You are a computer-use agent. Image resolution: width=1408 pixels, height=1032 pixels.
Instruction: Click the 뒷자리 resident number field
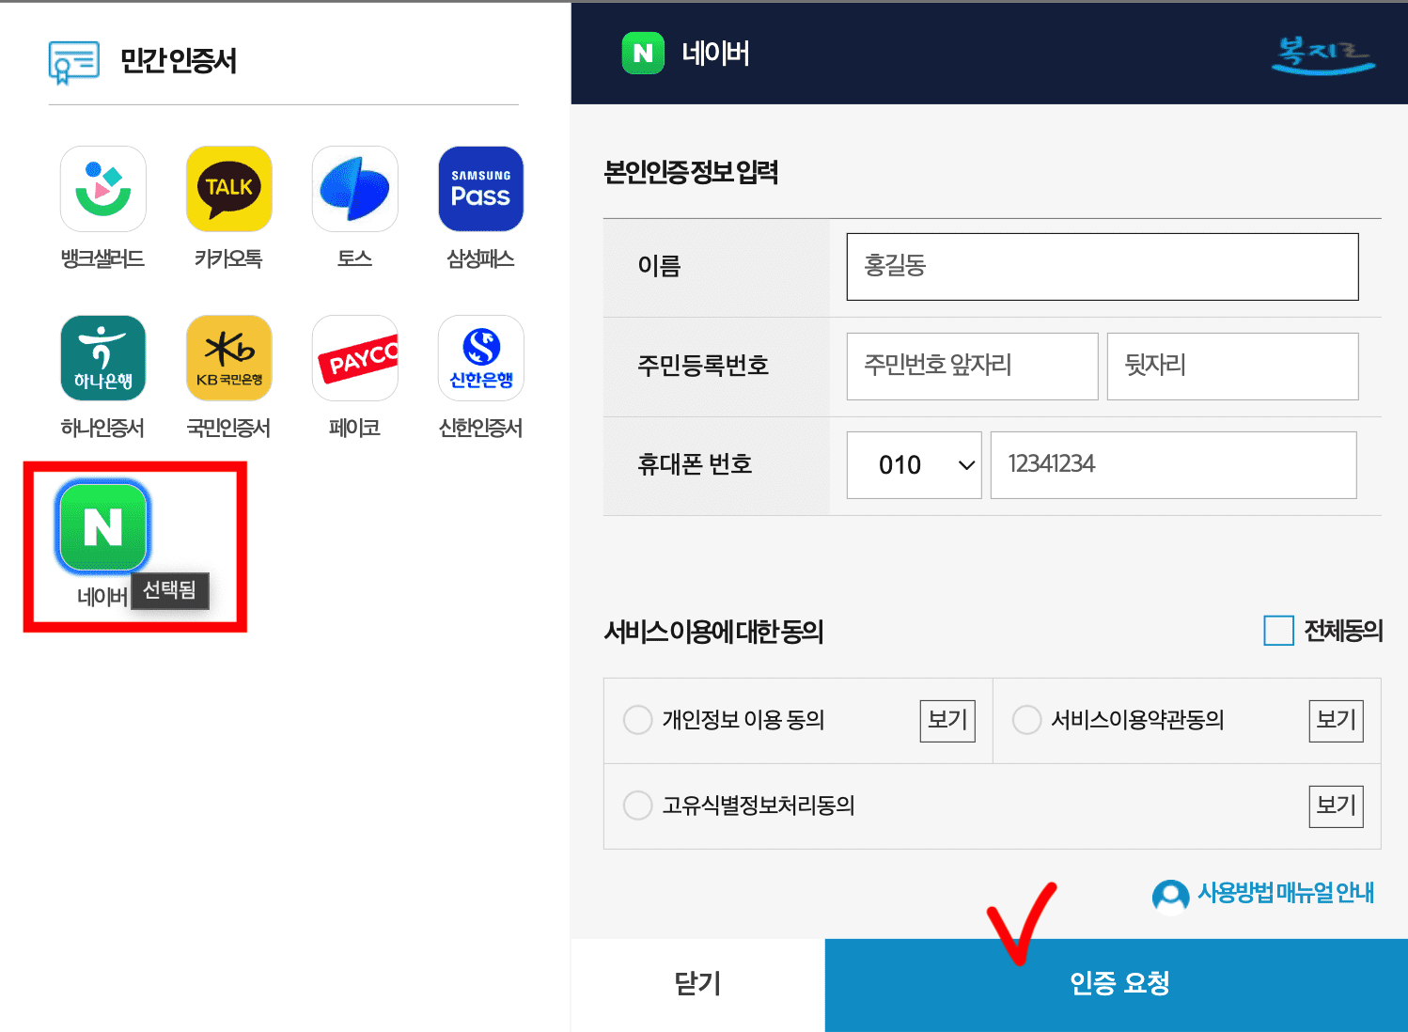pyautogui.click(x=1233, y=367)
